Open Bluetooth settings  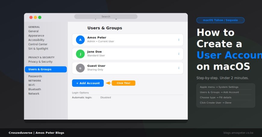[35, 89]
